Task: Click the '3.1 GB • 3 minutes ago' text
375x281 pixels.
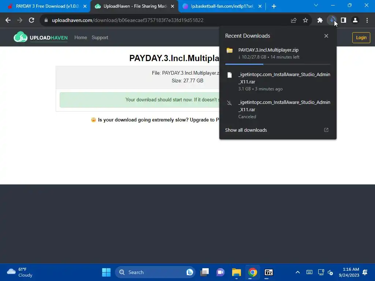Action: pos(260,89)
